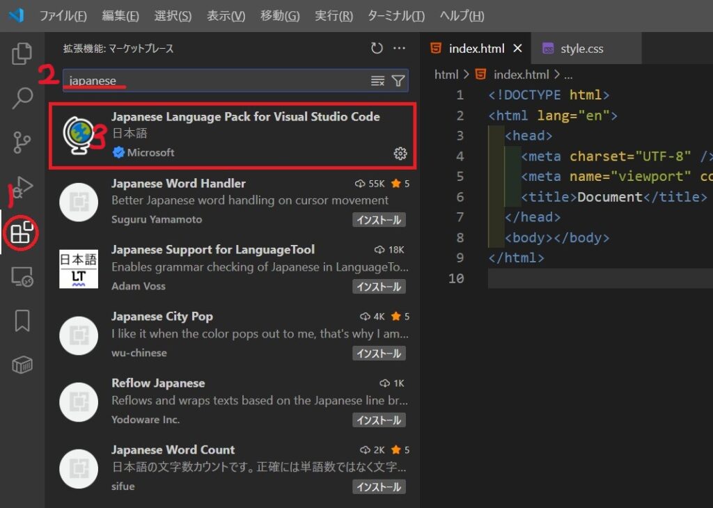Click the breadcrumb ellipsis after index.html
Screen dimensions: 713x508
(568, 75)
